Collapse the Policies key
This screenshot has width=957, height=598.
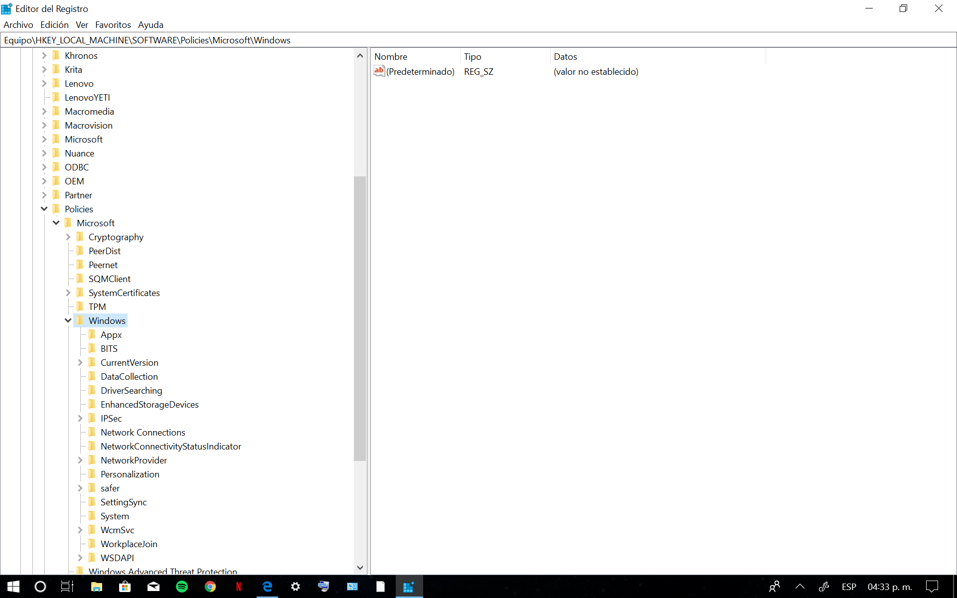pyautogui.click(x=44, y=209)
